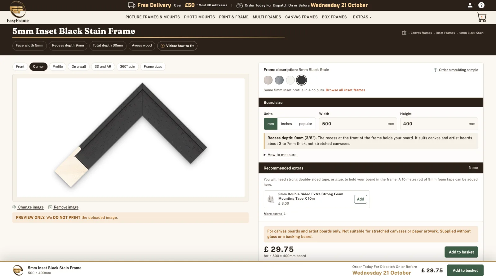Image resolution: width=496 pixels, height=279 pixels.
Task: Click the play icon on Video how to fit
Action: click(162, 46)
